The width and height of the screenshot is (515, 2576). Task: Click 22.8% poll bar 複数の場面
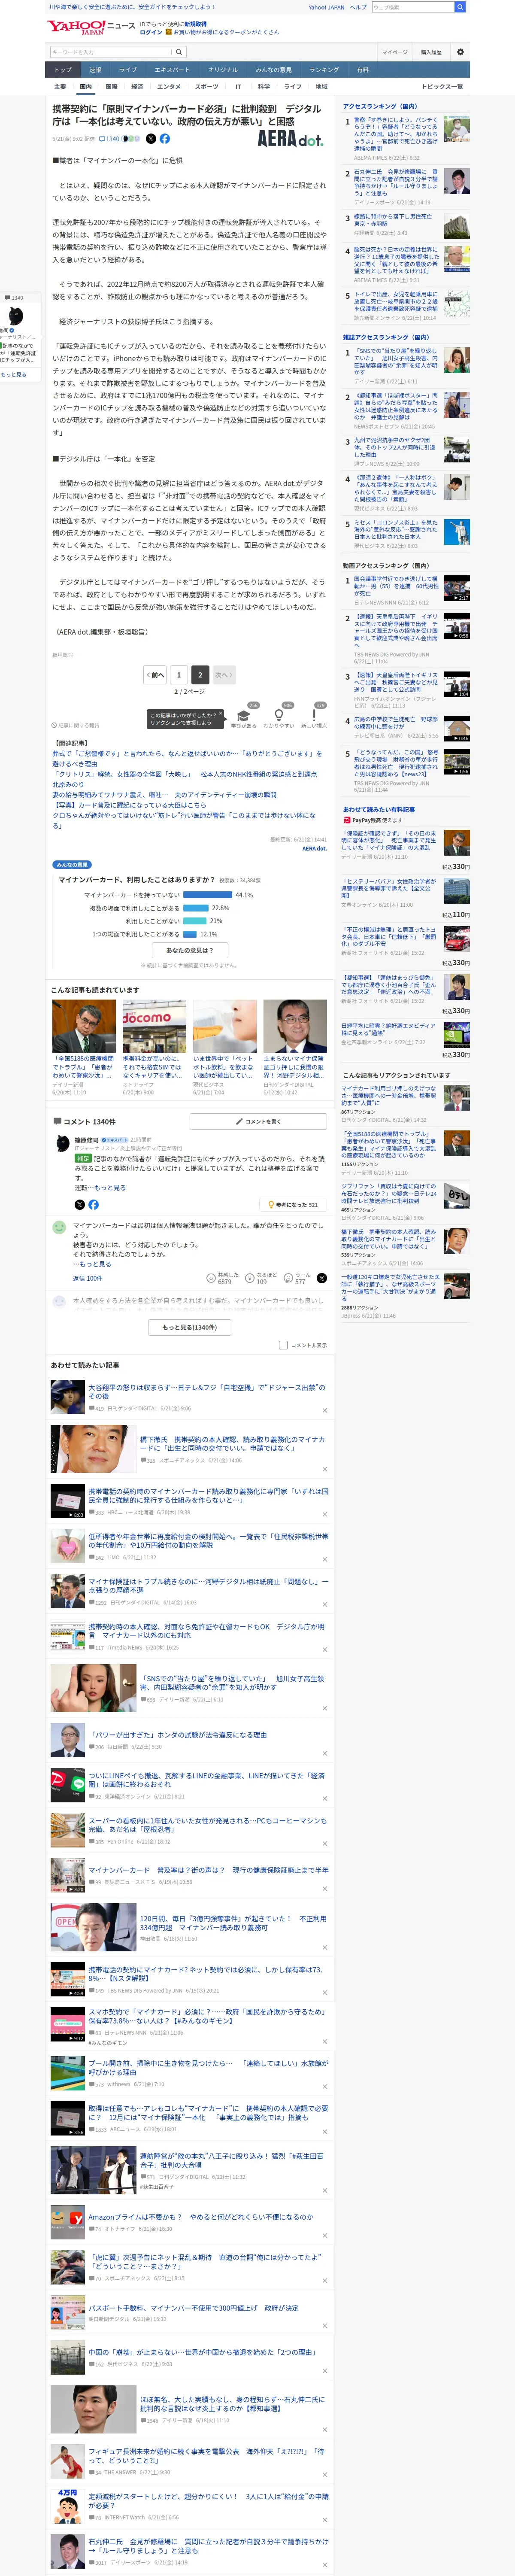pos(196,908)
